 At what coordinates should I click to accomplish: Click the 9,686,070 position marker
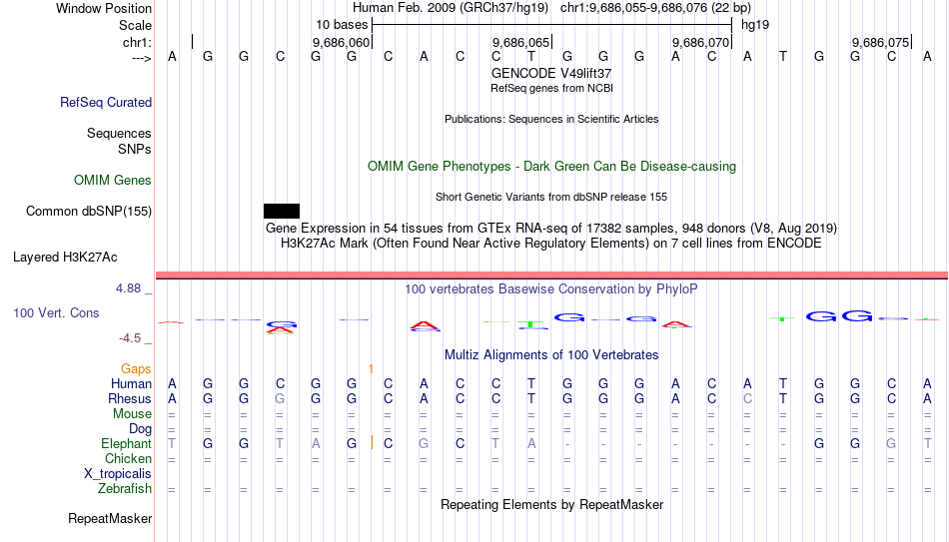pos(700,42)
